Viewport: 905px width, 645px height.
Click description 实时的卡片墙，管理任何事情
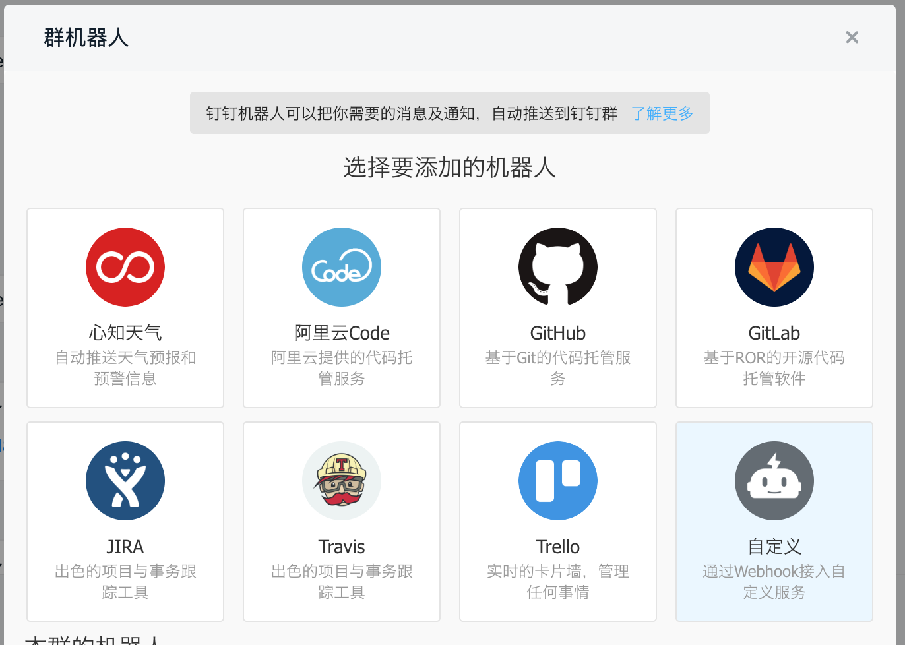pyautogui.click(x=558, y=582)
